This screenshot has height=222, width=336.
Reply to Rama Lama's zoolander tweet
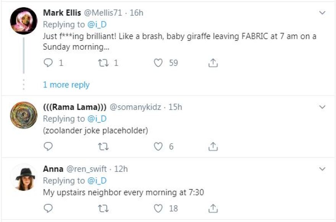point(48,146)
